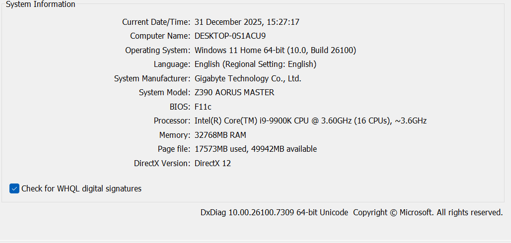
Task: Click the F11c BIOS version value
Action: point(204,107)
